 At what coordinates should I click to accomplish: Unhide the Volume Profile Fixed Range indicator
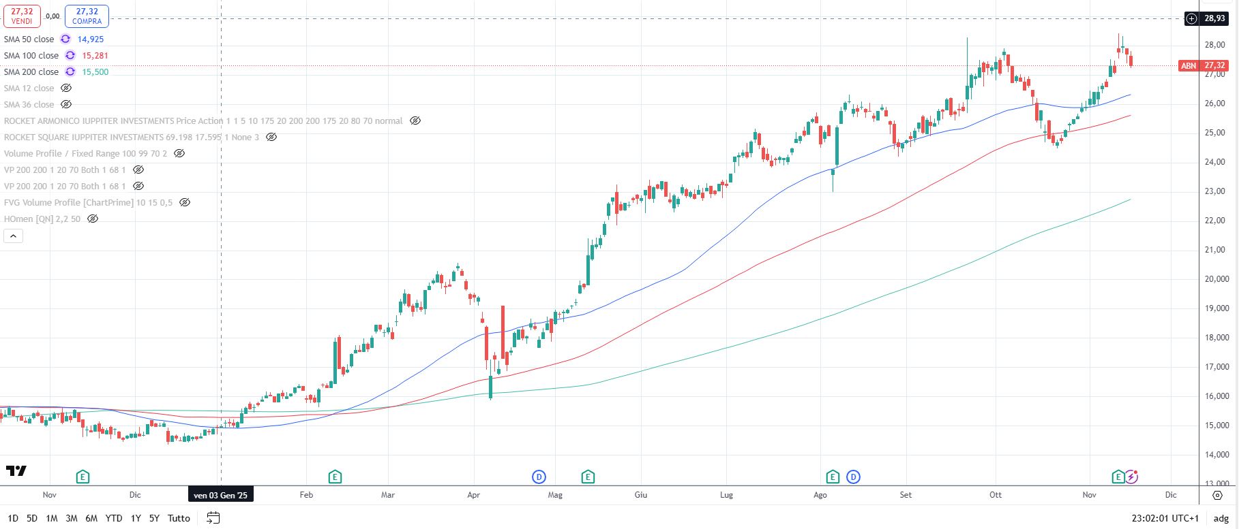point(179,154)
